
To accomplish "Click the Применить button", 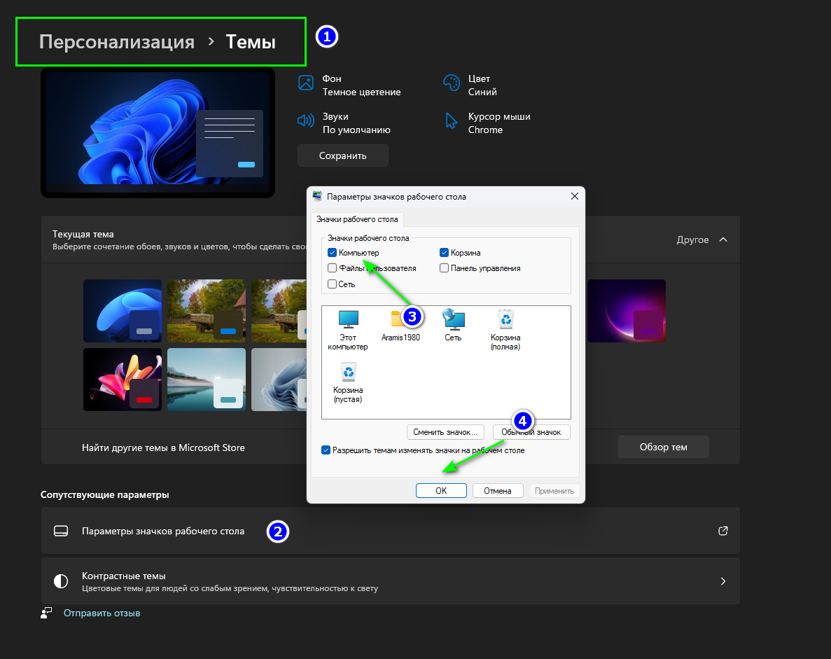I will pos(554,490).
